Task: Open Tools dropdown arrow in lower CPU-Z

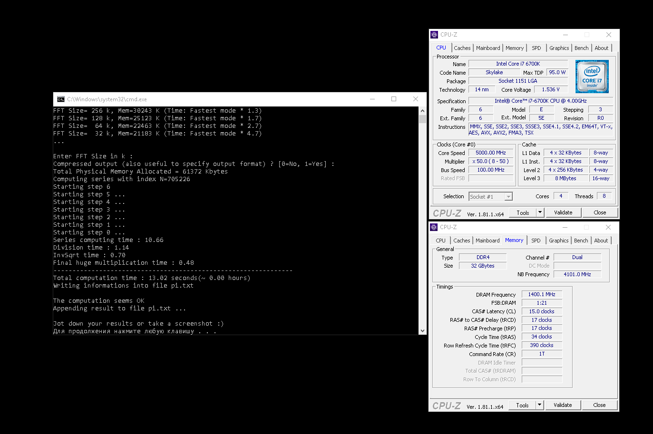Action: [539, 405]
